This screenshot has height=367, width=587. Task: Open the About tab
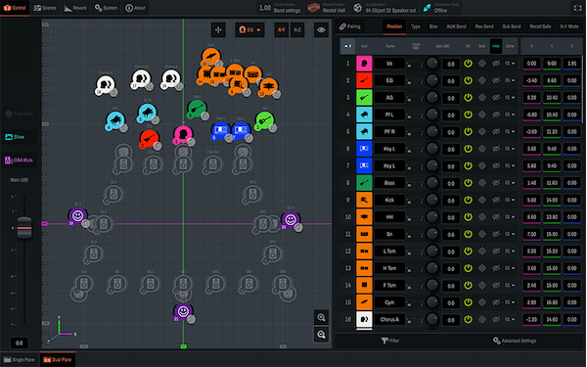135,8
